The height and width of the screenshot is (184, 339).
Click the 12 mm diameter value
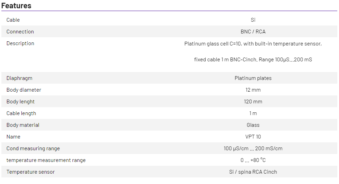(x=253, y=90)
